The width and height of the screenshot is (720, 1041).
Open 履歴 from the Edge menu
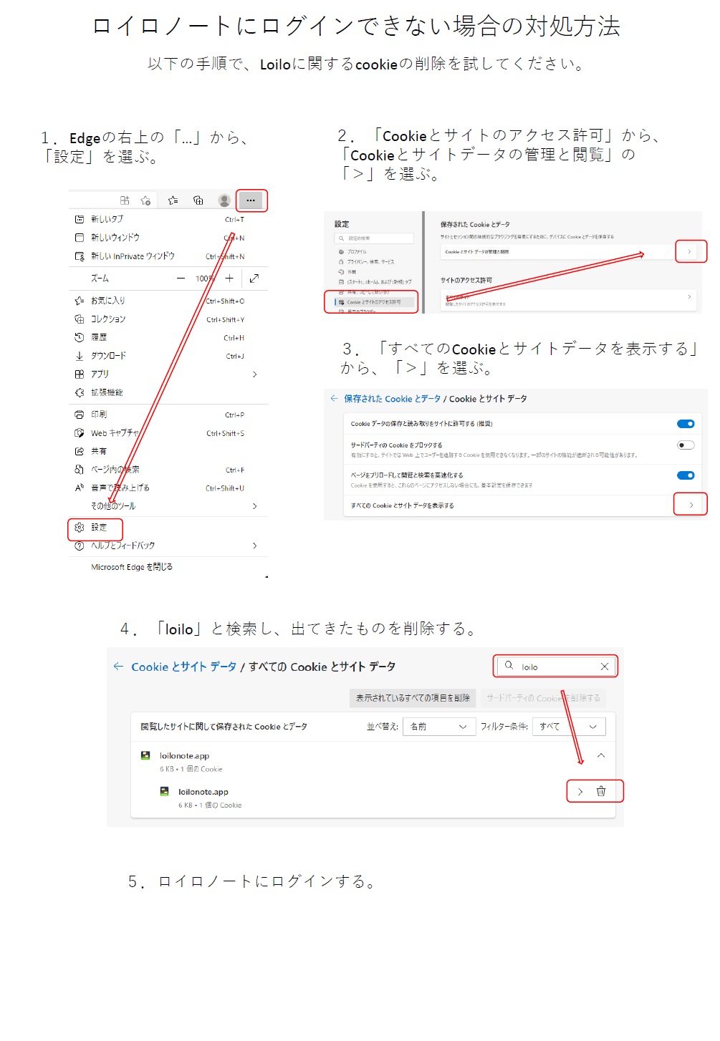(168, 337)
